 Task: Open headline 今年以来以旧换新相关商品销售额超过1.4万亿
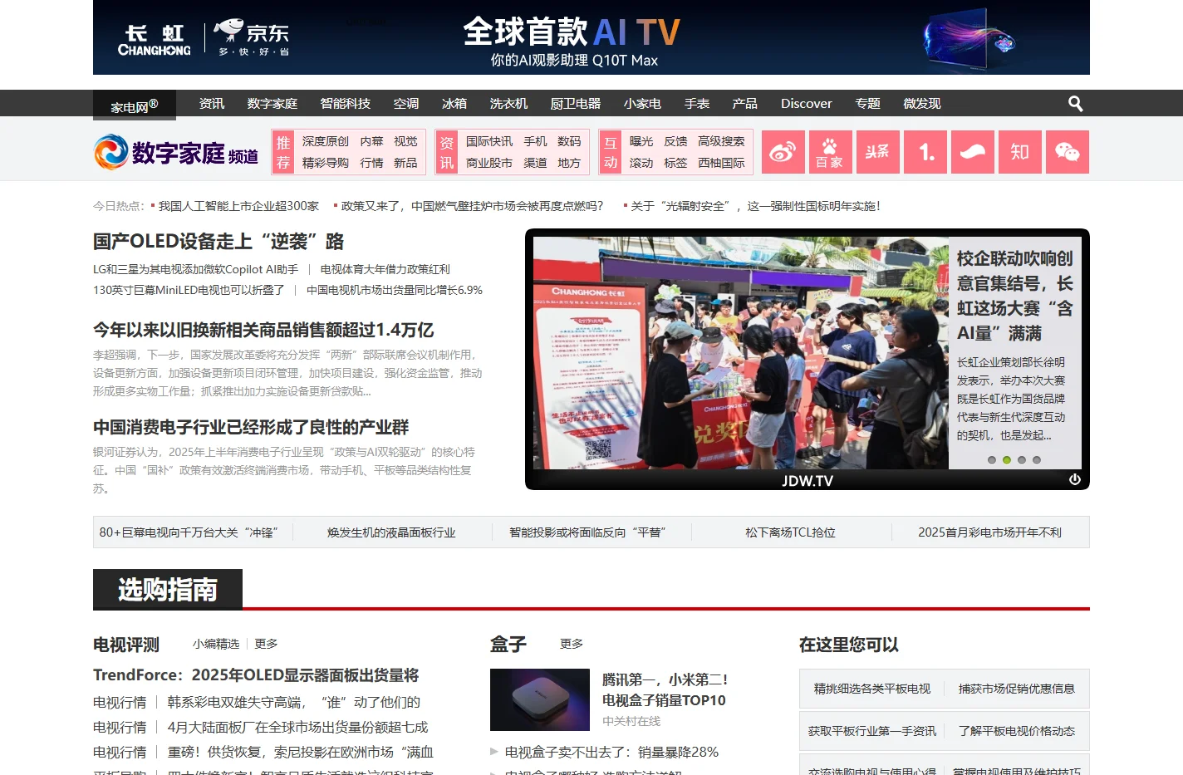(x=263, y=330)
